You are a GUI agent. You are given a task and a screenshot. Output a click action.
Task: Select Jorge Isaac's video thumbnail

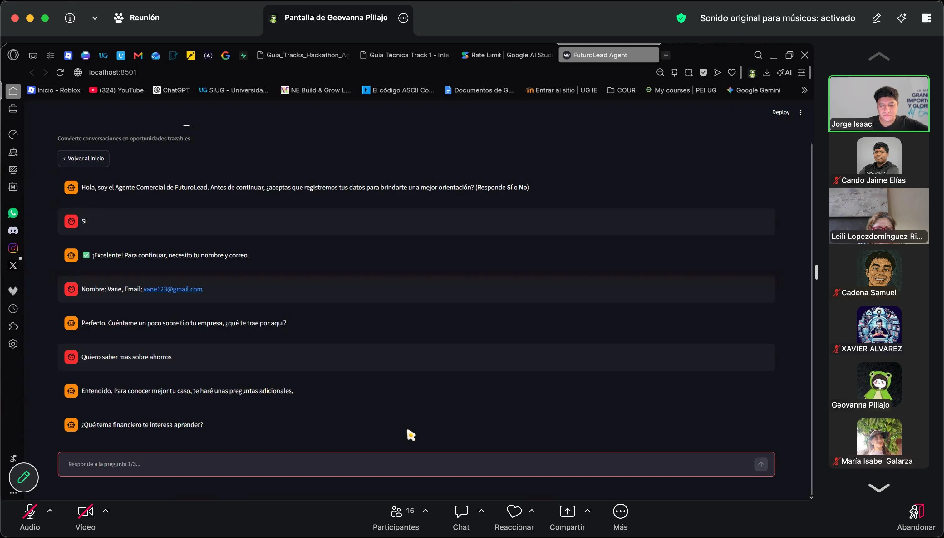click(878, 104)
